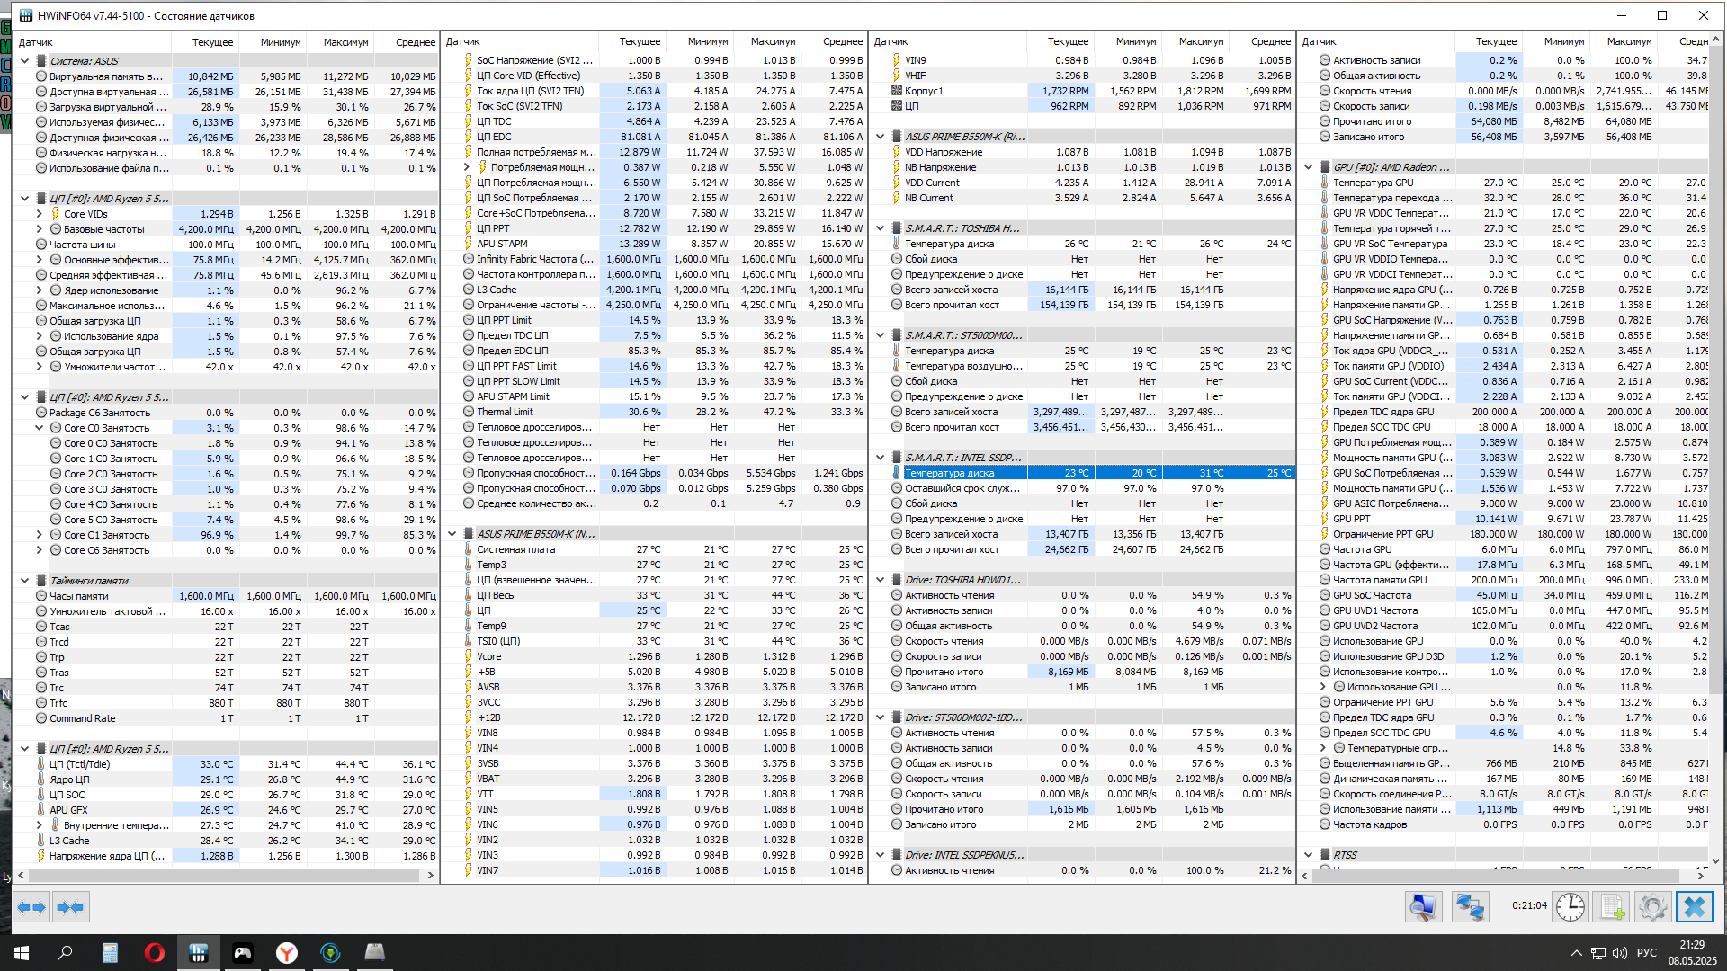Click the expand columns arrows button
Screen dimensions: 1727x971
32,907
